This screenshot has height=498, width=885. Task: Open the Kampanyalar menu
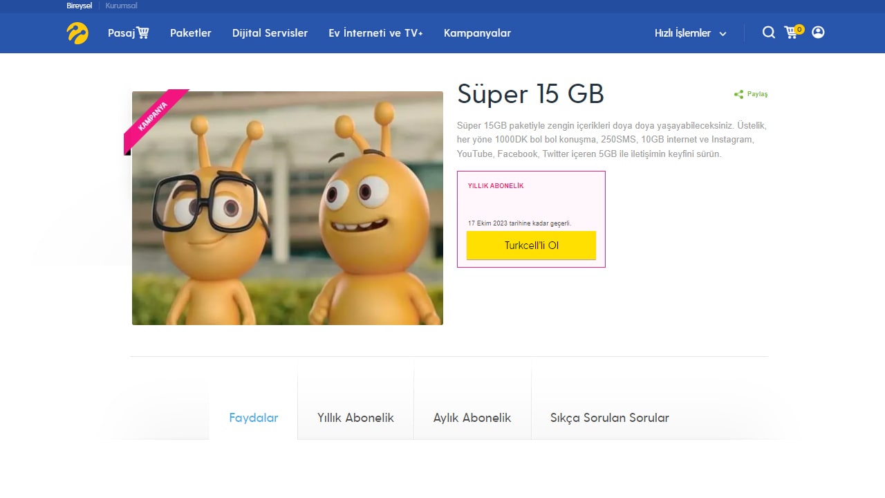tap(477, 33)
